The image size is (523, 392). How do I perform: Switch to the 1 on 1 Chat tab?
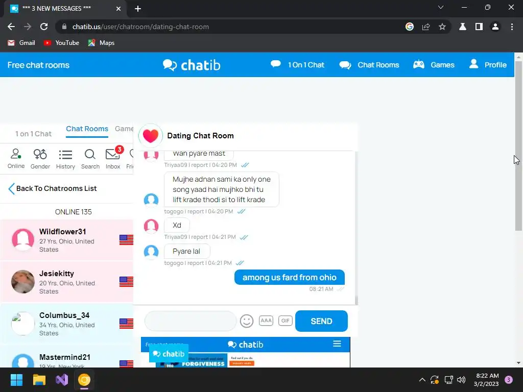pos(33,134)
